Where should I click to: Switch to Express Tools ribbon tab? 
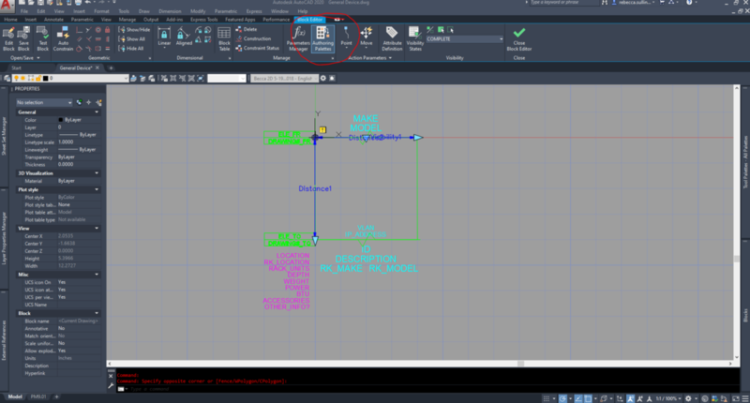(203, 20)
